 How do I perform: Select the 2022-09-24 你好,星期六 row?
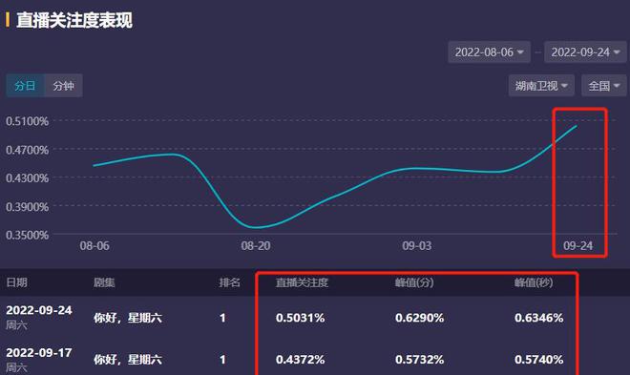(315, 318)
